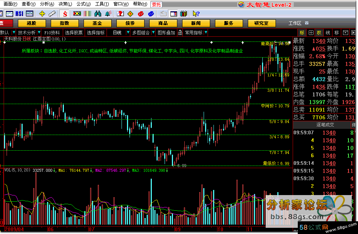Open the 帮助(H) menu
The width and height of the screenshot is (358, 234).
tap(140, 4)
